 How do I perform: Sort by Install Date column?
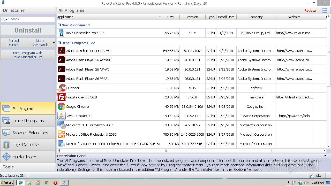pos(226,17)
